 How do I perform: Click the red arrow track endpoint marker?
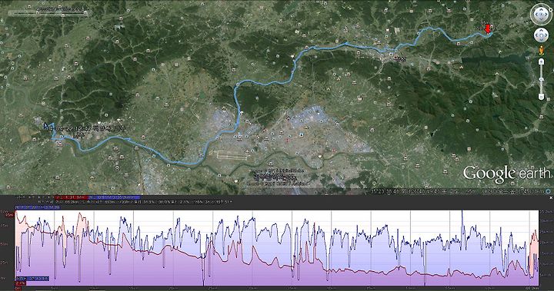tap(488, 29)
